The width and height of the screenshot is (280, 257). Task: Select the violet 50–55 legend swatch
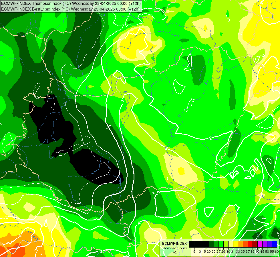point(270,244)
